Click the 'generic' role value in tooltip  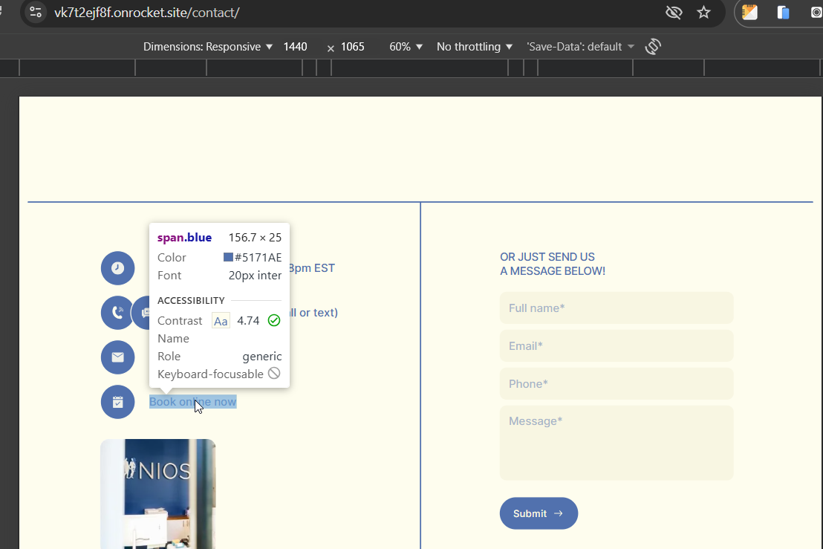click(262, 357)
